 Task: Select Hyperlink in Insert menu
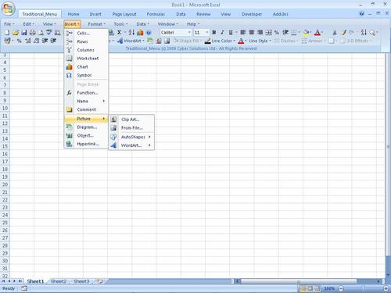(x=86, y=144)
